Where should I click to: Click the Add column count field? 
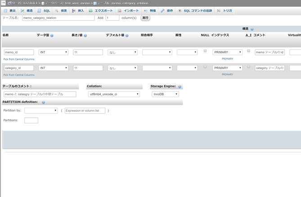click(x=112, y=18)
